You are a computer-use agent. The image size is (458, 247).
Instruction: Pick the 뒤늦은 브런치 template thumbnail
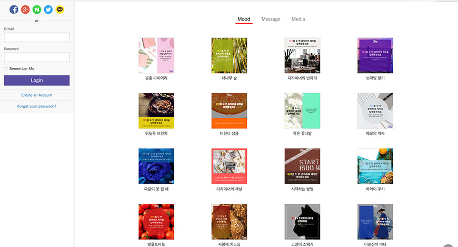[156, 111]
